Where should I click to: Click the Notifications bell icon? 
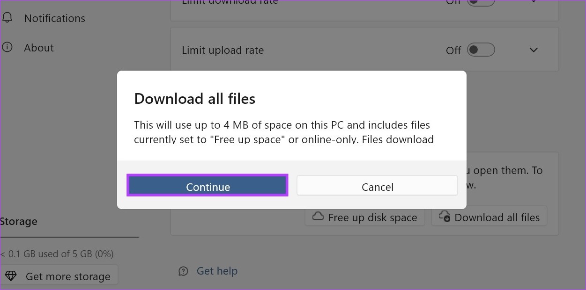coord(7,18)
